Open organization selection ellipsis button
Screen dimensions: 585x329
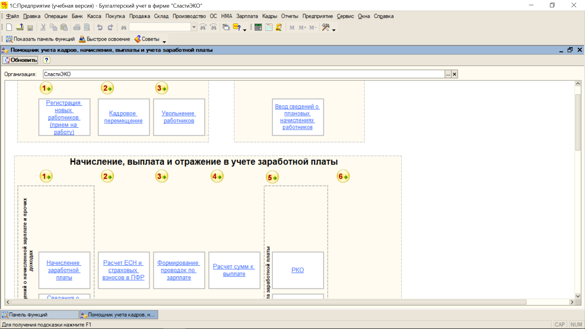[448, 74]
